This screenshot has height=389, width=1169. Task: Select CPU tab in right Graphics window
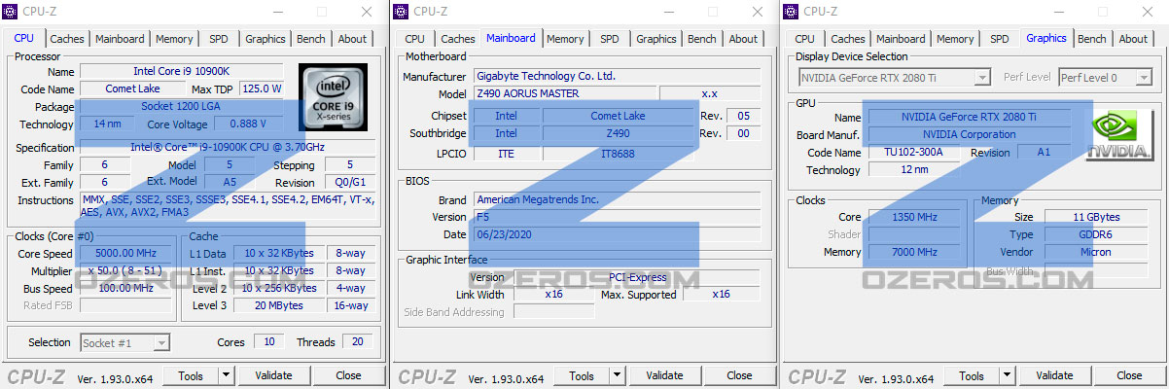point(805,39)
